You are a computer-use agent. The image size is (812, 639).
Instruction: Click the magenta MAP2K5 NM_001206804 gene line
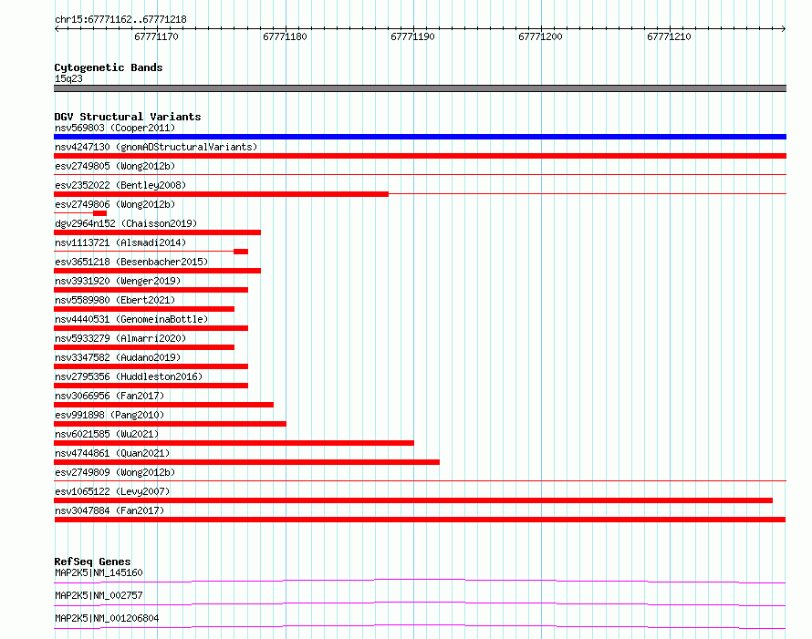coord(420,626)
